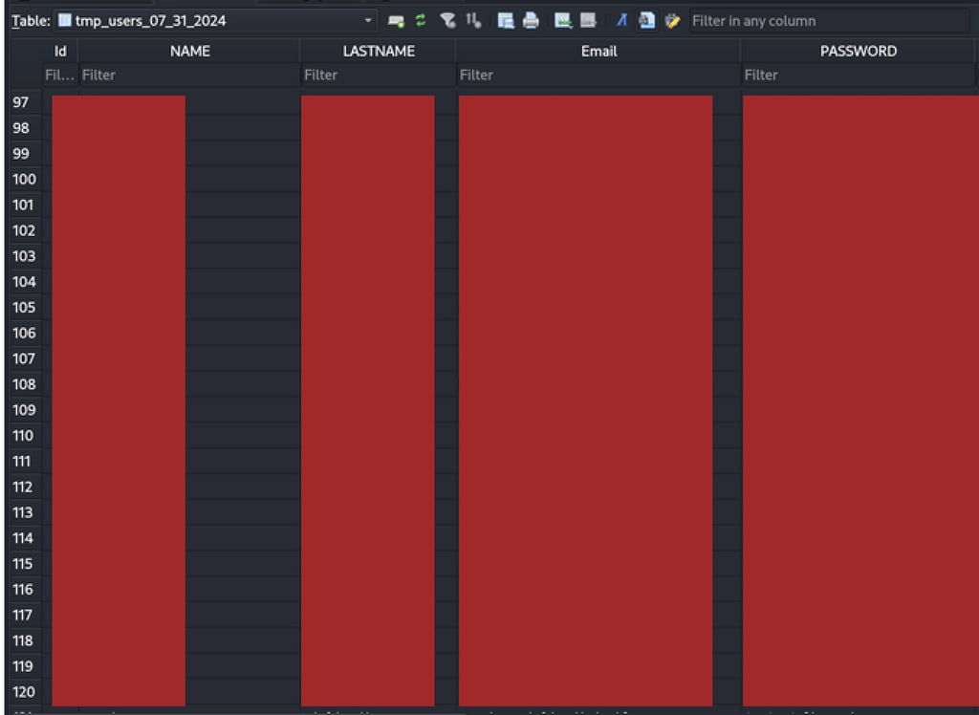This screenshot has width=979, height=715.
Task: Select row 114 header
Action: coord(25,537)
